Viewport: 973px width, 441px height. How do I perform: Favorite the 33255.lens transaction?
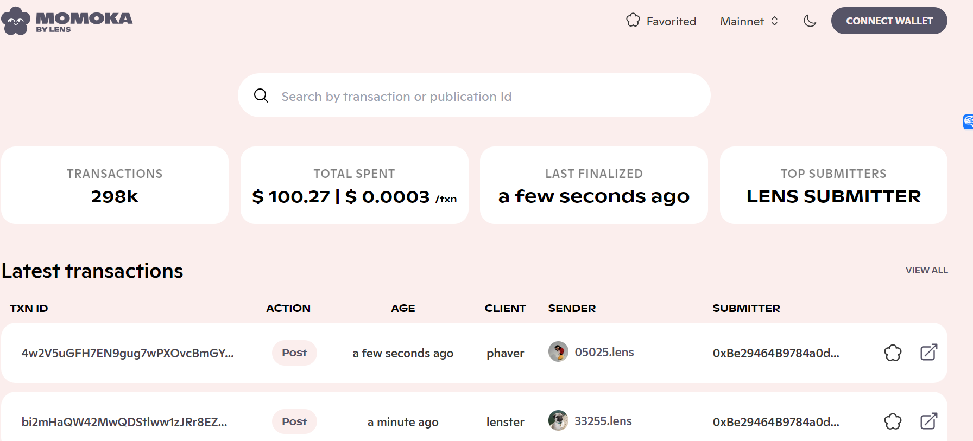pyautogui.click(x=893, y=421)
